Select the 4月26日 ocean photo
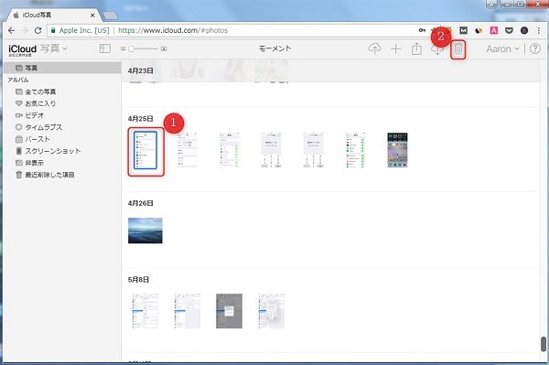This screenshot has width=549, height=365. [x=145, y=231]
